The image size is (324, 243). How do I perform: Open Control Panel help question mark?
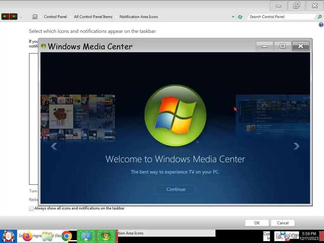pyautogui.click(x=321, y=25)
